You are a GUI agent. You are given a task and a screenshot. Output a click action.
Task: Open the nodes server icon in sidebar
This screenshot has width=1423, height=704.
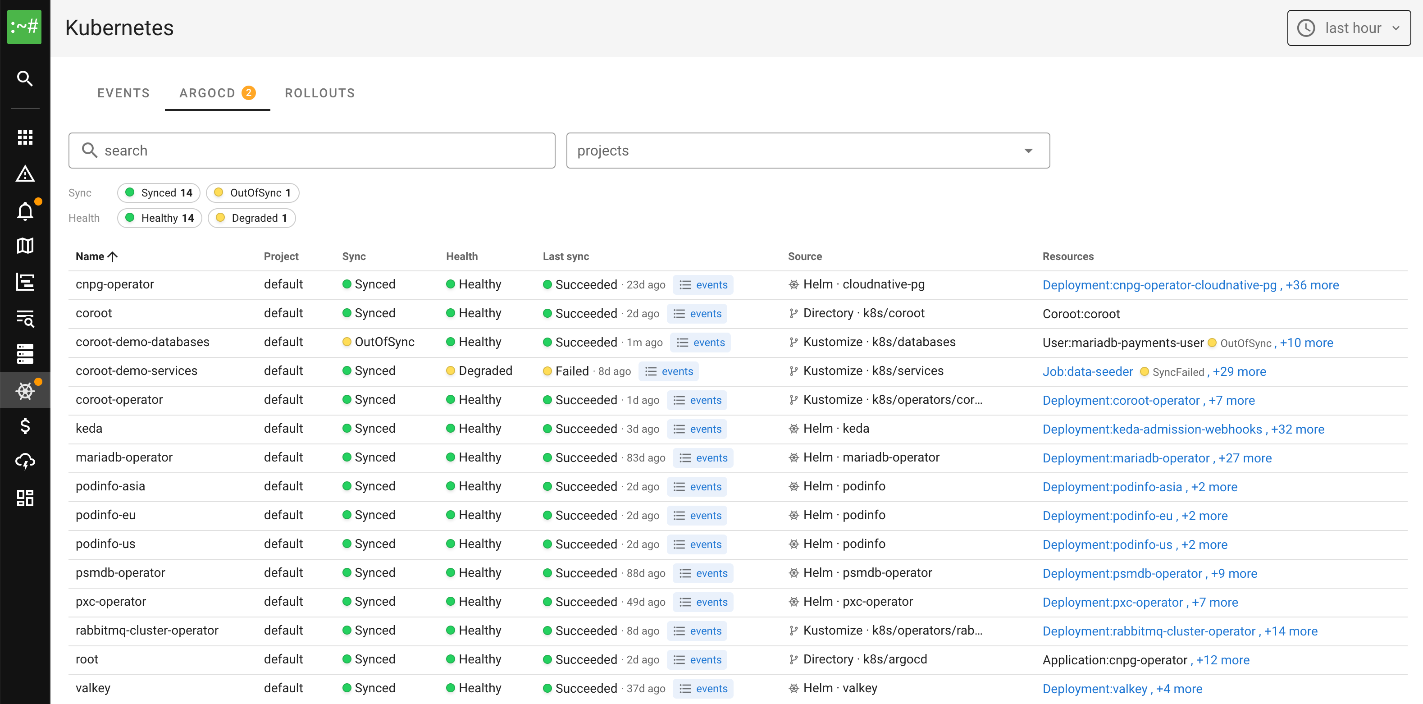25,354
